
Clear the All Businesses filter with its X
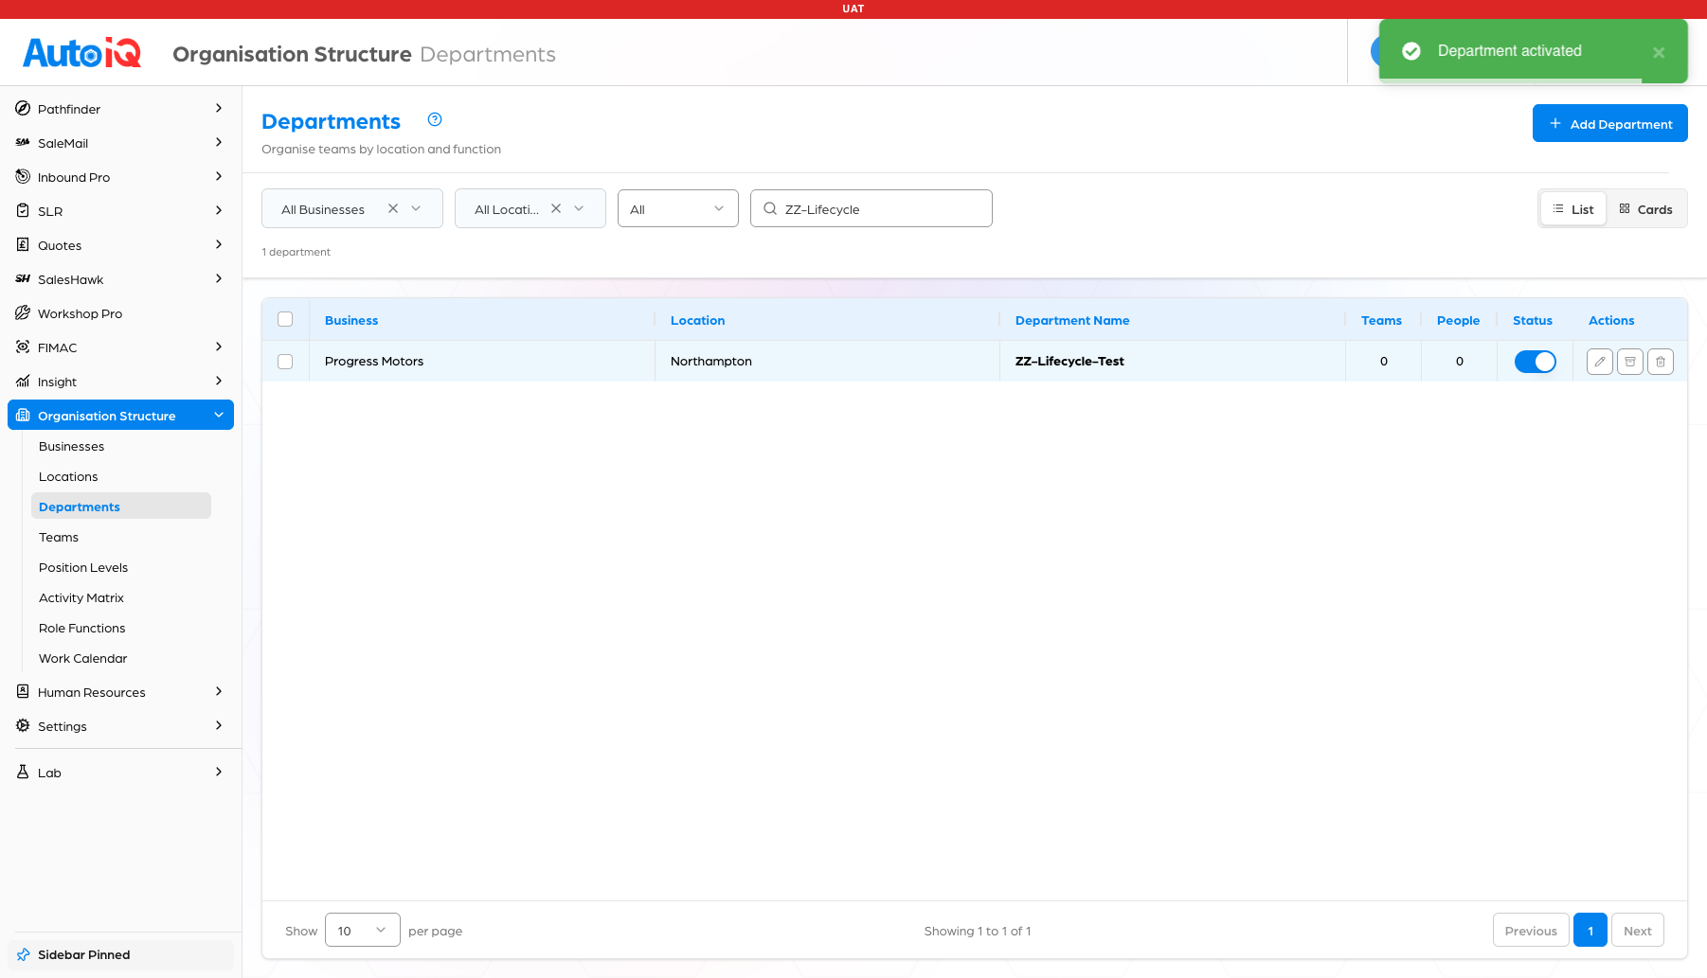[x=393, y=208]
